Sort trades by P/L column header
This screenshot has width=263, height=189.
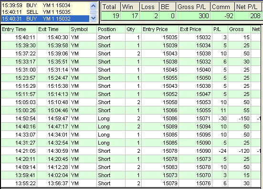(x=220, y=29)
